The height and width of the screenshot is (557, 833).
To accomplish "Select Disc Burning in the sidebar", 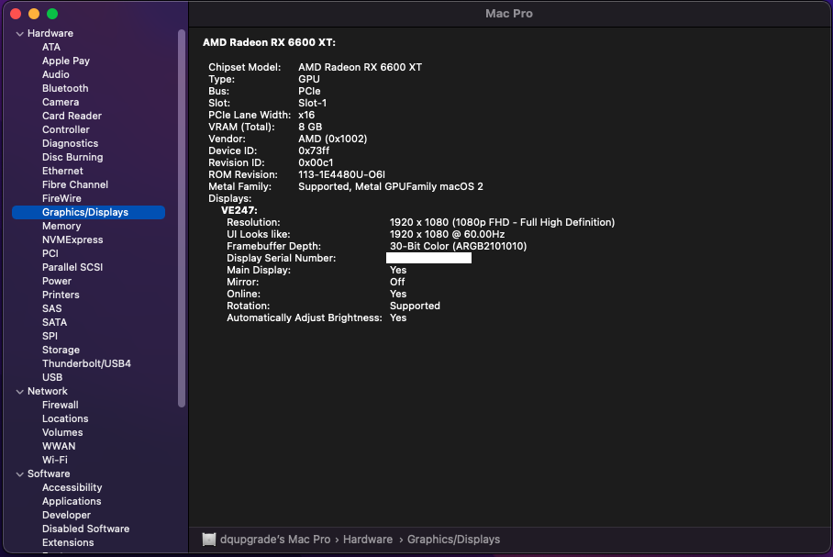I will (72, 157).
